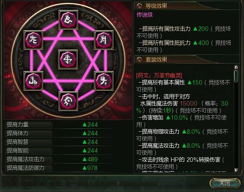Click the red orb beside 等级效果
Image resolution: width=244 pixels, height=192 pixels.
pyautogui.click(x=139, y=6)
